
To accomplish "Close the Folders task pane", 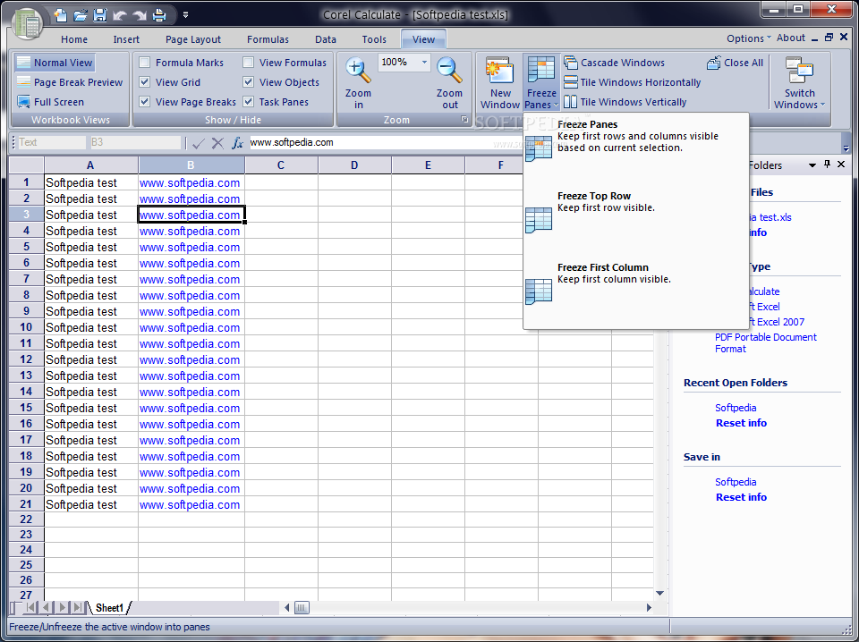I will click(x=841, y=165).
